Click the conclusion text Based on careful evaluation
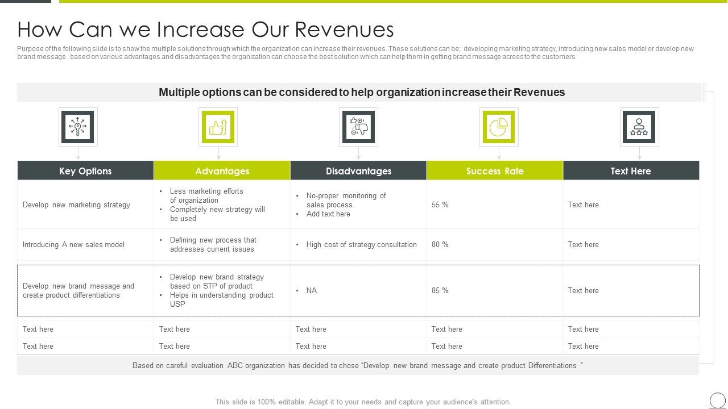The image size is (728, 409). click(358, 366)
